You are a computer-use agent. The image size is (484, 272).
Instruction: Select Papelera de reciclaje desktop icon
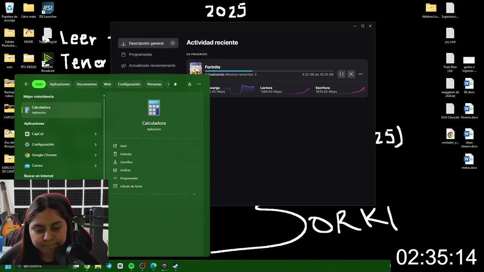click(x=9, y=12)
